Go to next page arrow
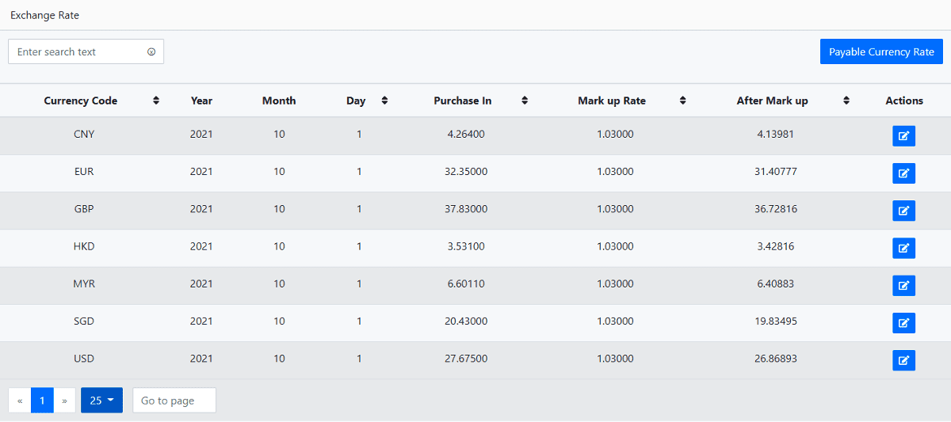 (64, 401)
